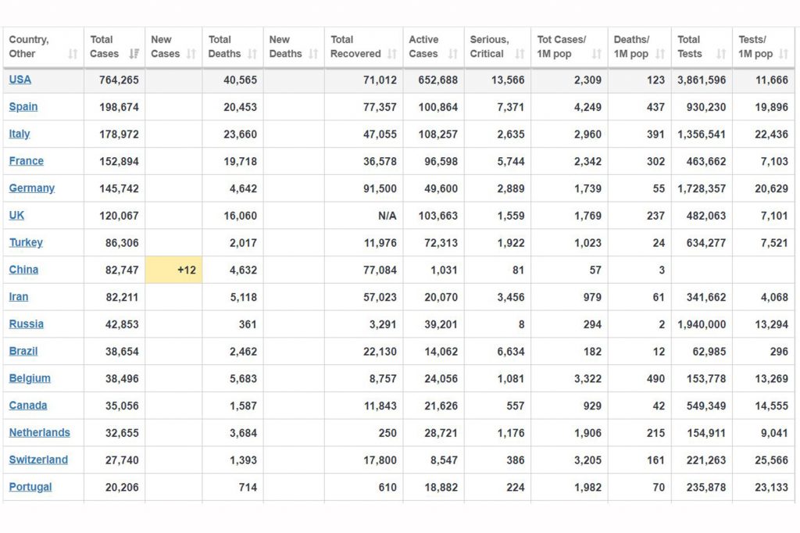
Task: Click sort arrows in Country, Other header
Action: click(x=73, y=54)
